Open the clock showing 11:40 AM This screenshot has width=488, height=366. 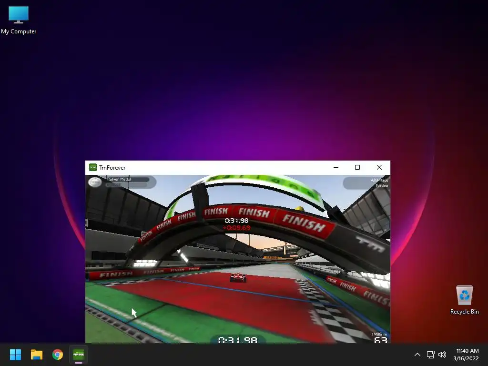[x=466, y=355]
